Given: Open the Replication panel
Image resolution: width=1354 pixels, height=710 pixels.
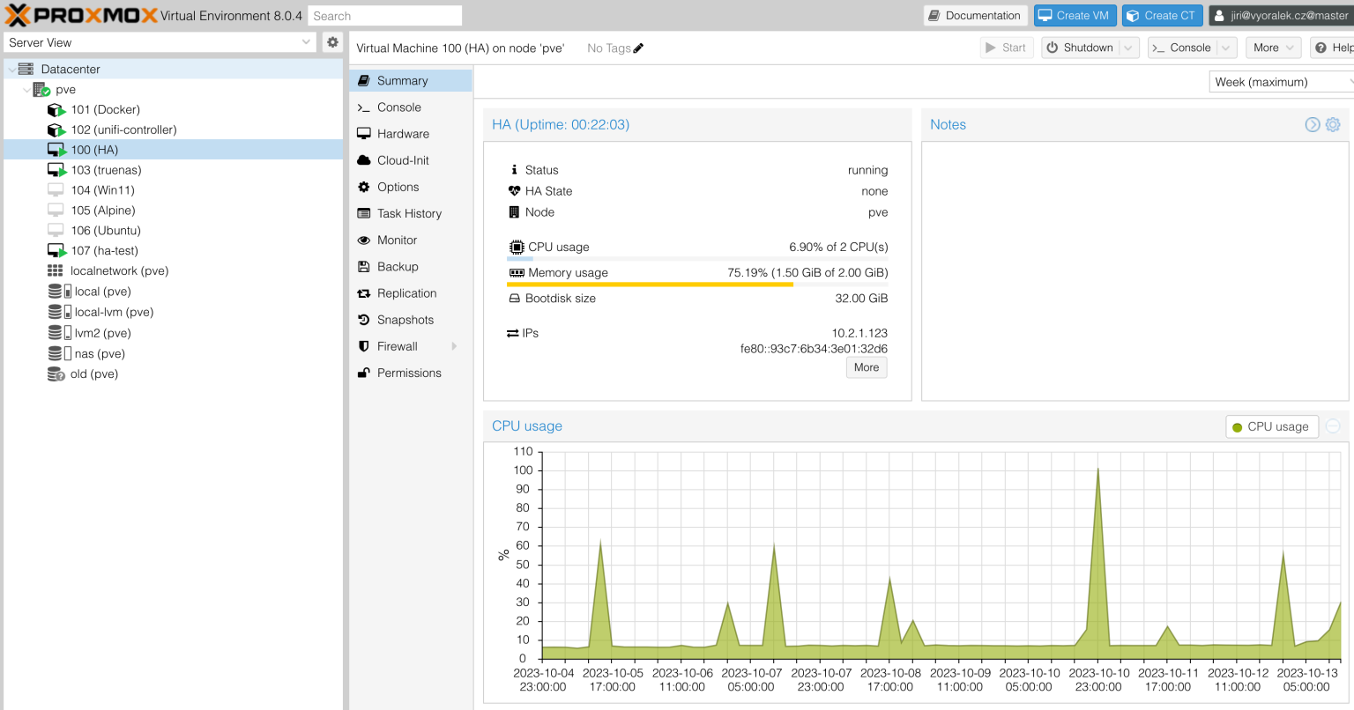Looking at the screenshot, I should click(x=405, y=292).
